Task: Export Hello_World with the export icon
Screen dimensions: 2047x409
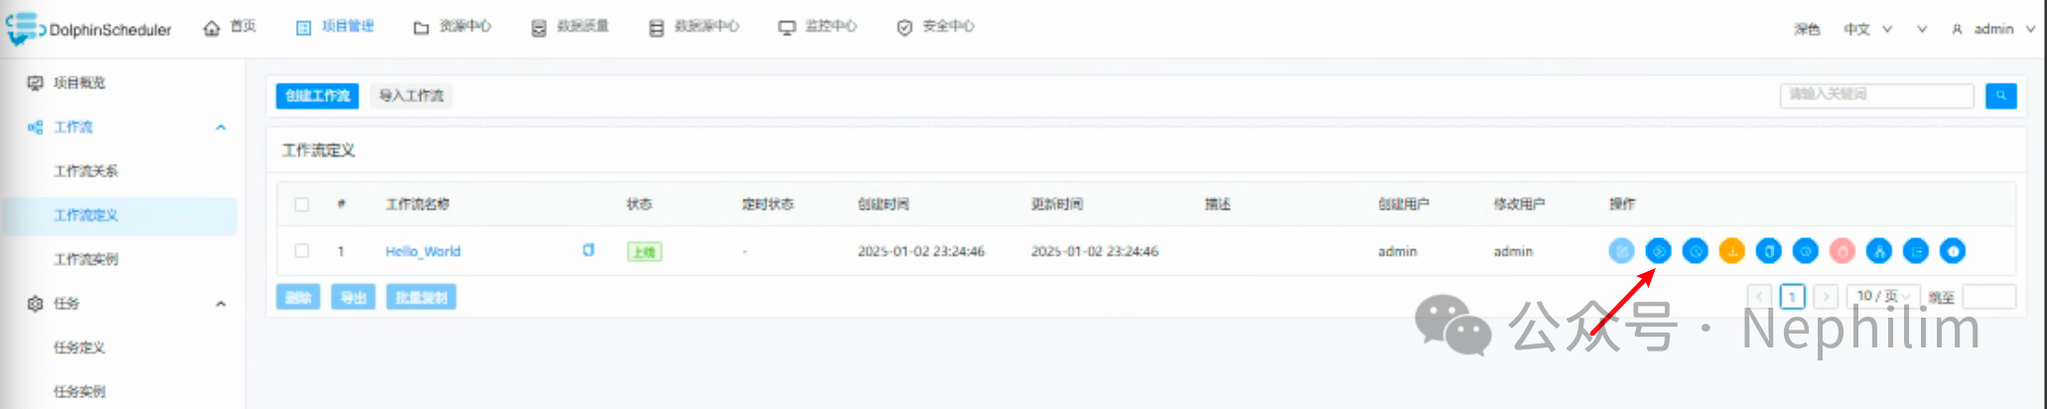Action: [1916, 251]
